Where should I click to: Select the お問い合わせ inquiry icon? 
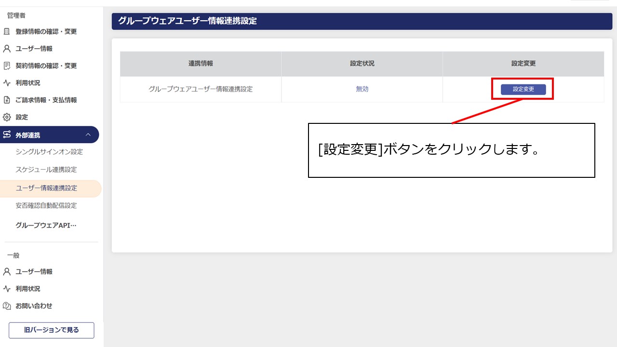pyautogui.click(x=7, y=306)
